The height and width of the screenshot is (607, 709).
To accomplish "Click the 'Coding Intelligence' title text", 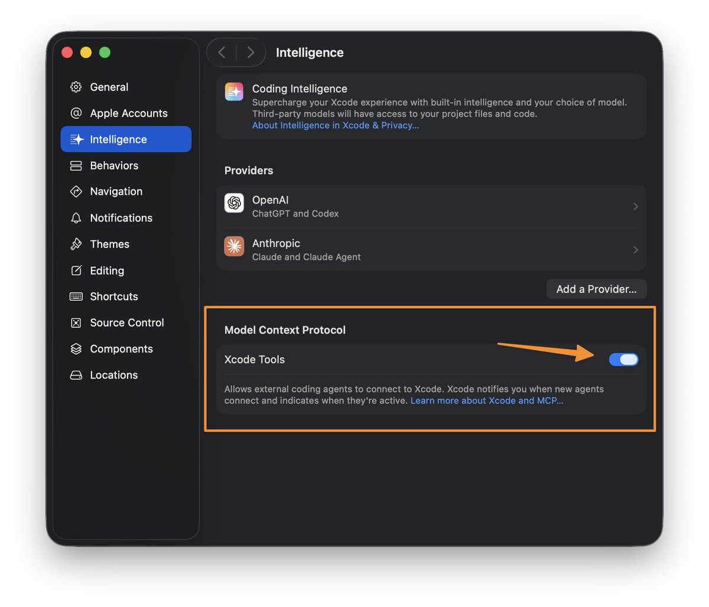I will pos(300,89).
